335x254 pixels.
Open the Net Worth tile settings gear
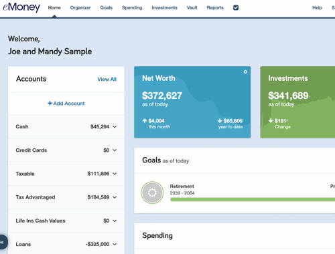coord(245,72)
